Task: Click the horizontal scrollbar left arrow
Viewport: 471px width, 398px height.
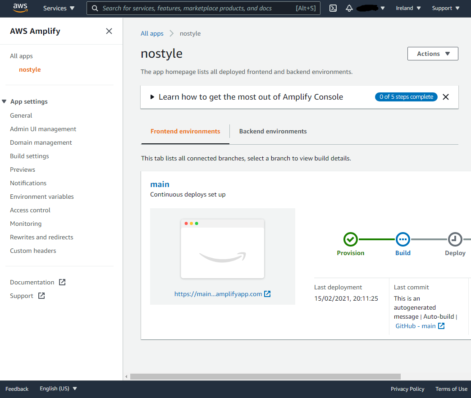Action: click(127, 377)
